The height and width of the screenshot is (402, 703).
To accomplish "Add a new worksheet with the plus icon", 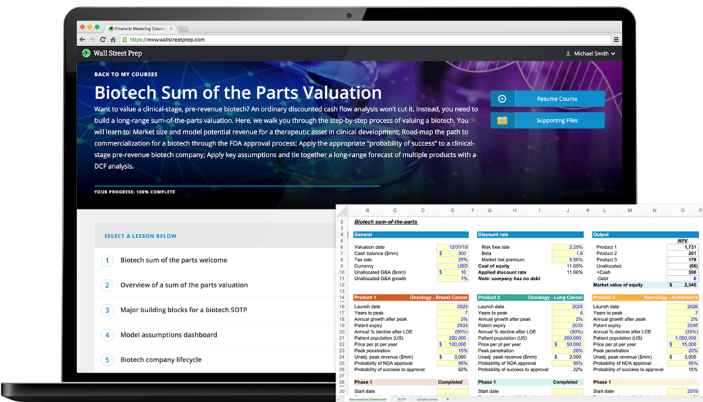I will pos(448,398).
